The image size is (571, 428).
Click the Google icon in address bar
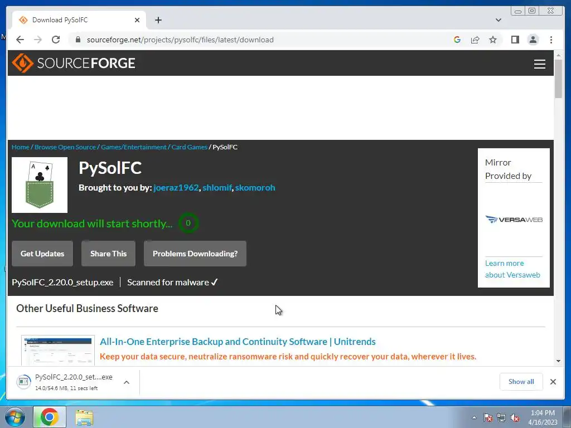[x=457, y=40]
